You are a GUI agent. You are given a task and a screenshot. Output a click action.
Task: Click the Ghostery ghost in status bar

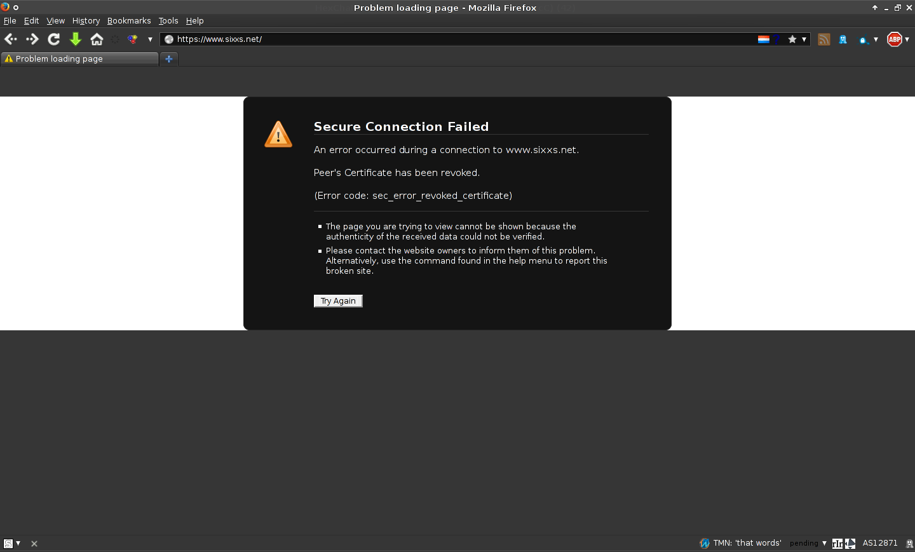[x=909, y=544]
